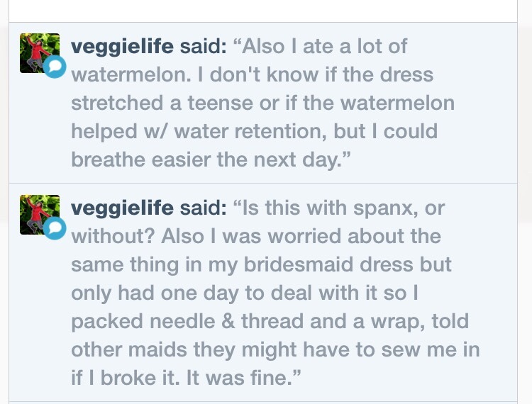Click the blue reply bubble on the watermelon comment
Viewport: 532px width, 404px height.
point(55,67)
